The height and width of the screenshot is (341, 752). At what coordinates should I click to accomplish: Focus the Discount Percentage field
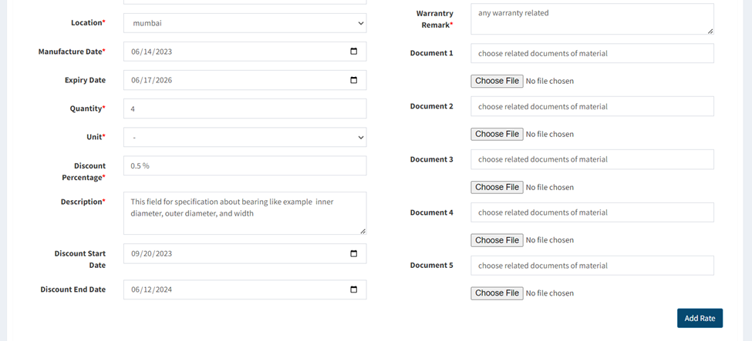(x=245, y=165)
